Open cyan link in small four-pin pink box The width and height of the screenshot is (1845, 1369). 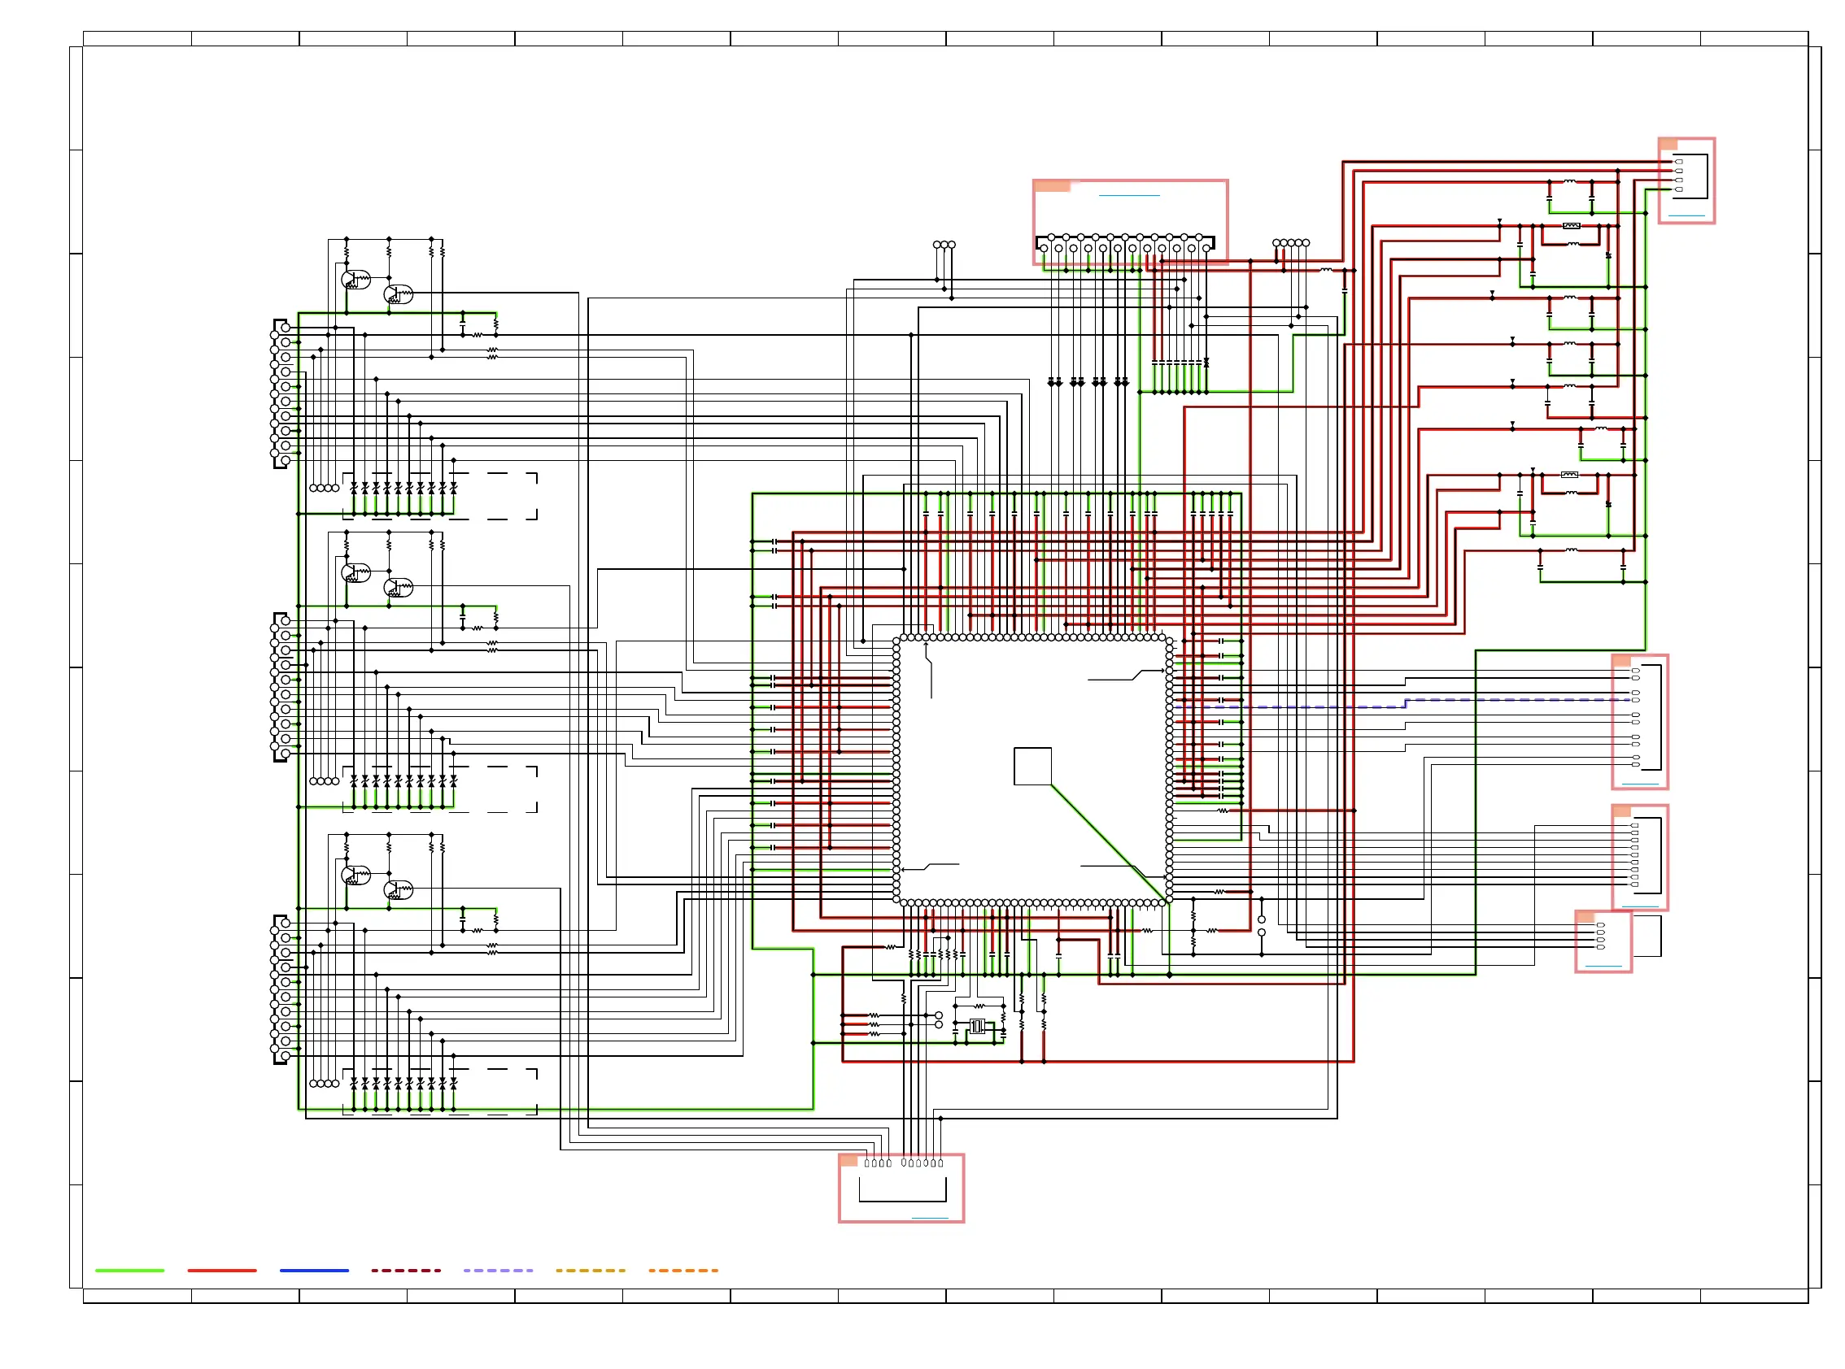pyautogui.click(x=1603, y=966)
